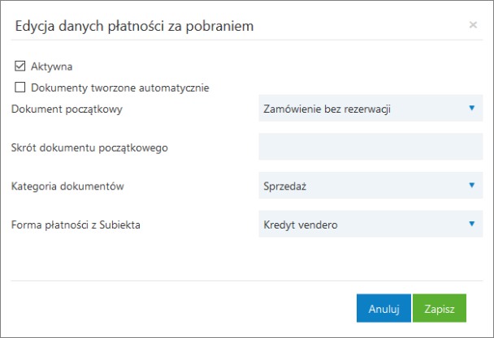Expand Forma płatności z Subiekta arrow
The image size is (494, 338).
click(470, 225)
